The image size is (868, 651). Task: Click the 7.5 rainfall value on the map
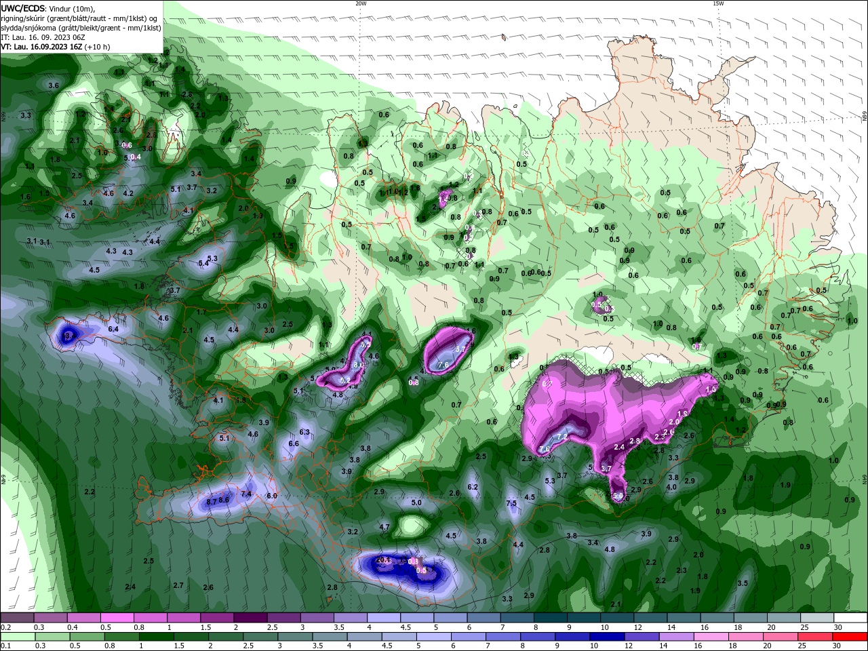pos(511,503)
